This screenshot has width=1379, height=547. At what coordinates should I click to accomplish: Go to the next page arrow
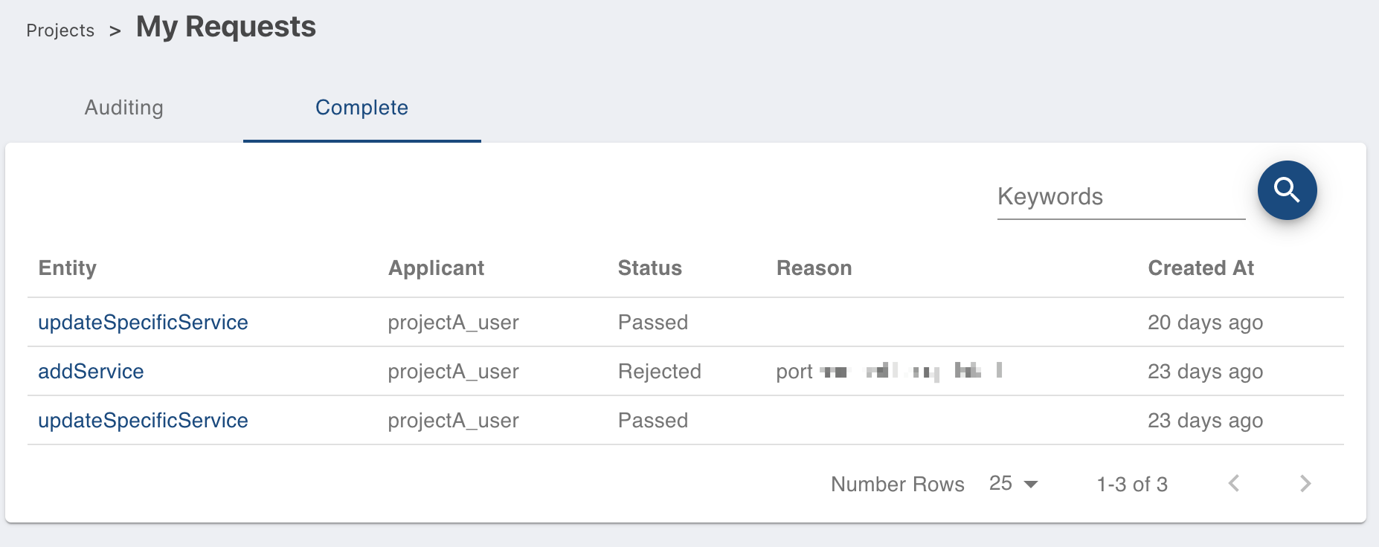pos(1305,484)
